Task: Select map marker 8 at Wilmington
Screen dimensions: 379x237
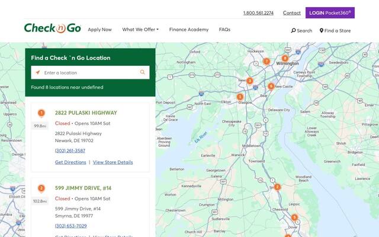Action: coord(285,58)
